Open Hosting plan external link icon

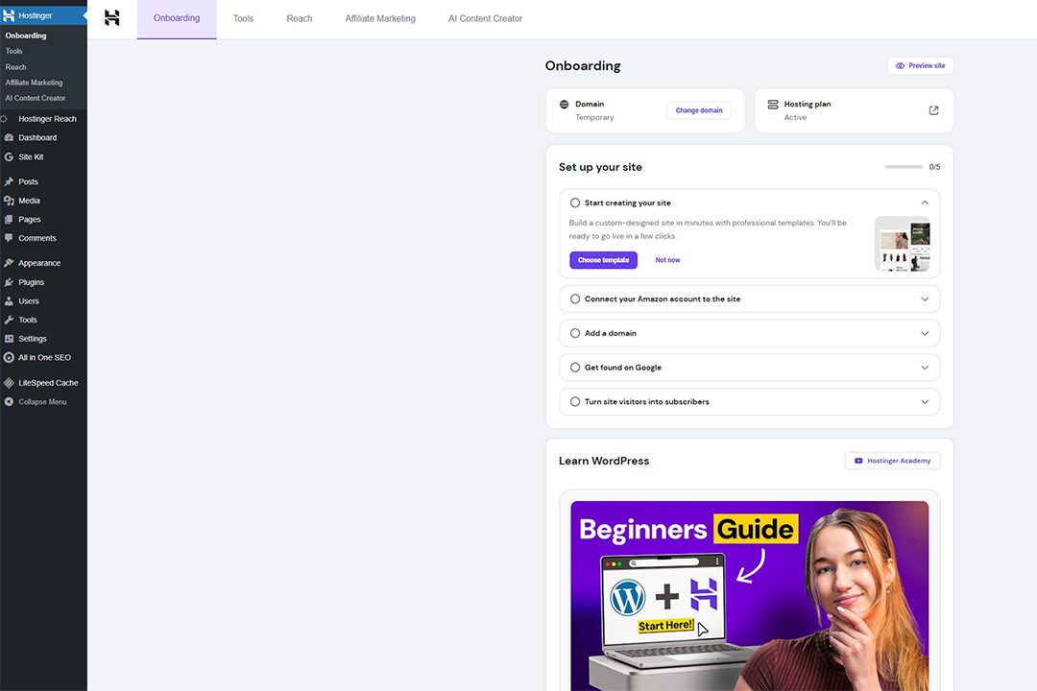(x=933, y=110)
